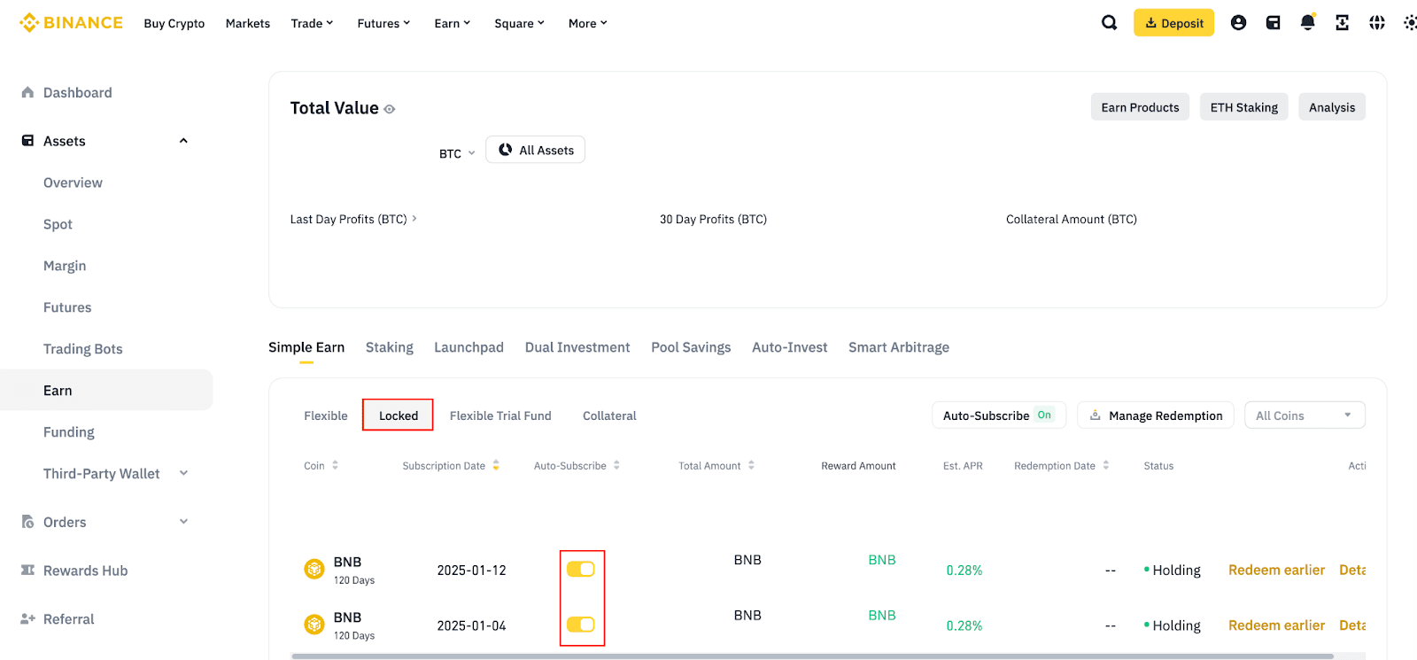Image resolution: width=1417 pixels, height=660 pixels.
Task: Click the Deposit button
Action: (x=1173, y=23)
